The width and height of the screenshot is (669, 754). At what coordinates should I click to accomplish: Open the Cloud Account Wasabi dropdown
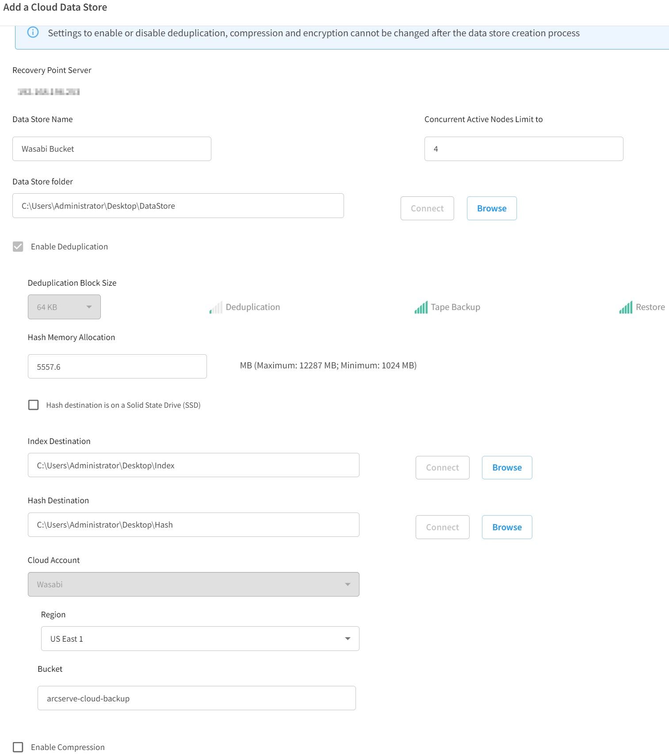(x=193, y=584)
